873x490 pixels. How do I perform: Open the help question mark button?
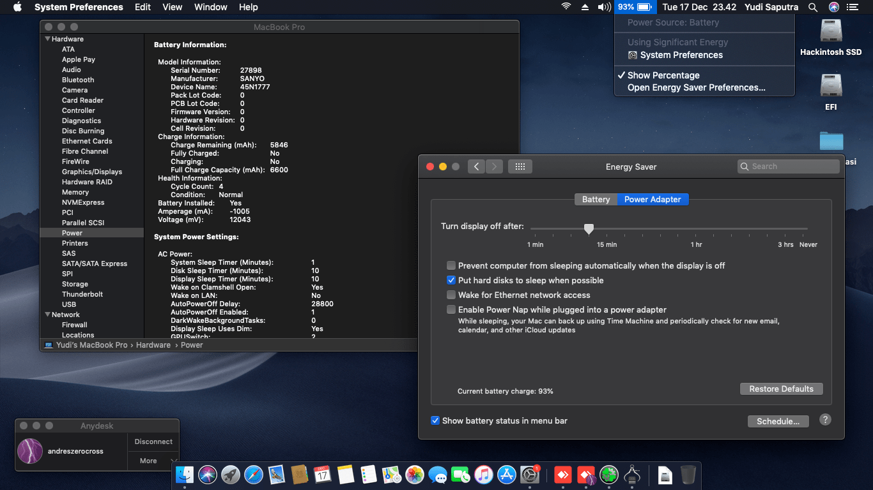[x=825, y=420]
